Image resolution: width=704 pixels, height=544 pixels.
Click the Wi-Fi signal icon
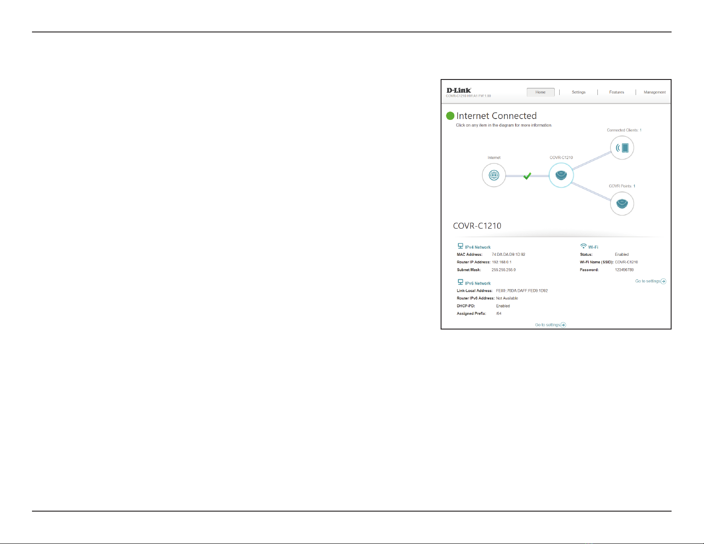pos(584,246)
